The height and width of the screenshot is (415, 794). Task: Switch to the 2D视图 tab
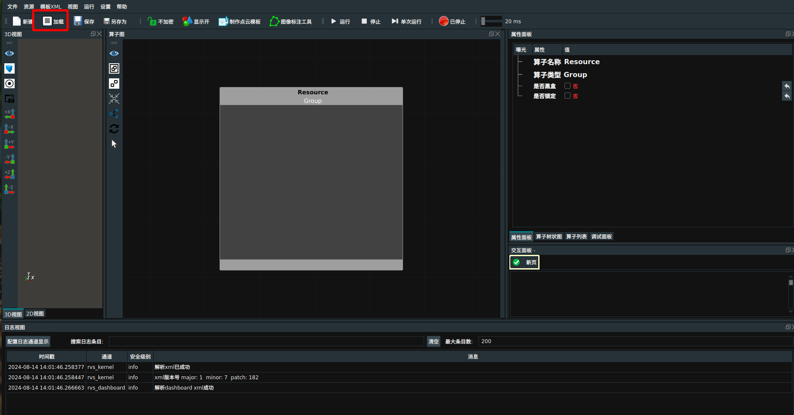click(x=35, y=313)
